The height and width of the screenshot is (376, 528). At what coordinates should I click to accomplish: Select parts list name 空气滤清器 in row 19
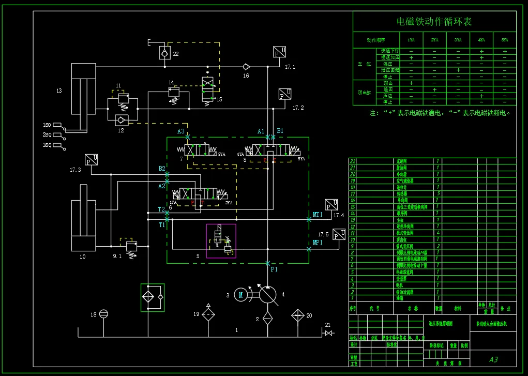coord(405,181)
